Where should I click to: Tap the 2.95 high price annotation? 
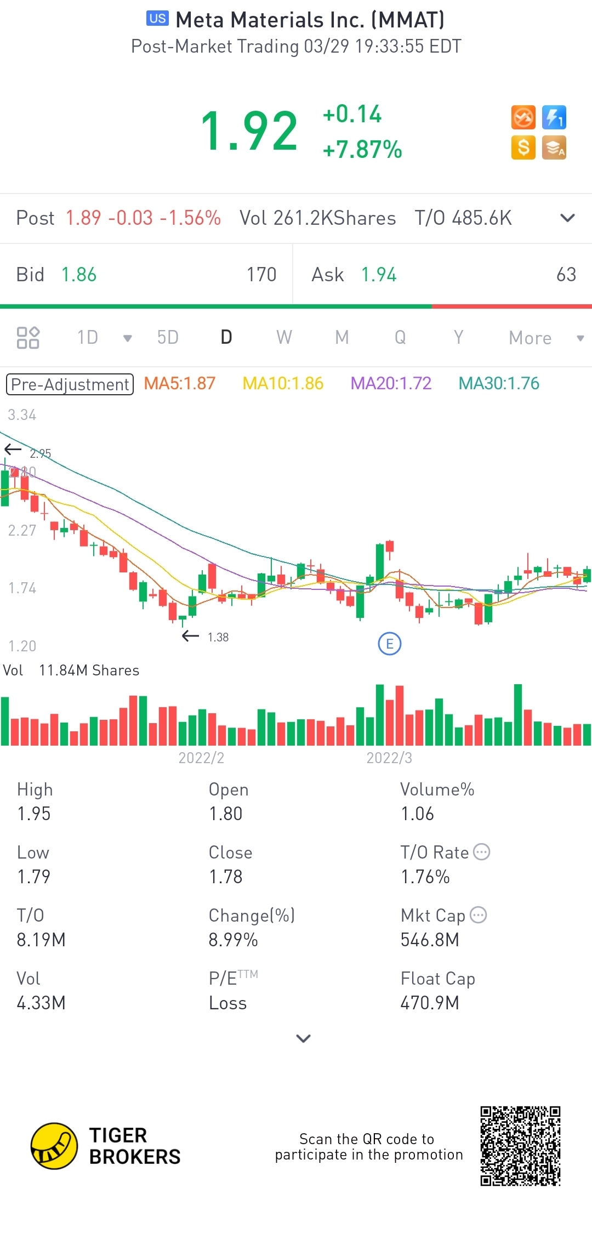40,453
